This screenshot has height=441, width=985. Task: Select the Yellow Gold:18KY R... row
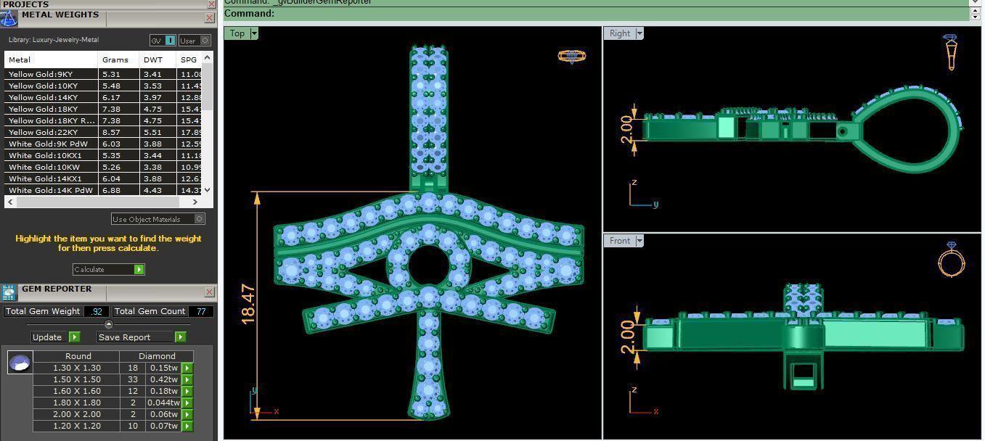point(104,120)
